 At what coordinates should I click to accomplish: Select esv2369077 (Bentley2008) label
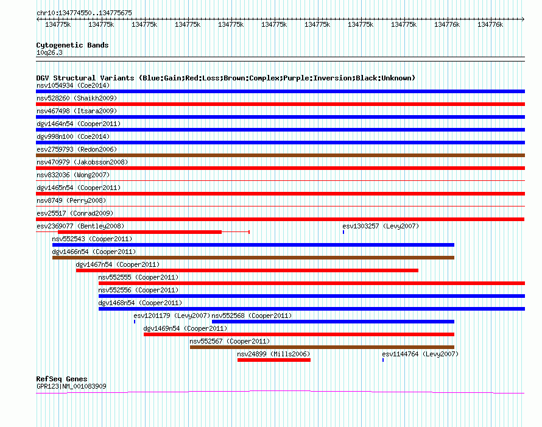click(80, 226)
